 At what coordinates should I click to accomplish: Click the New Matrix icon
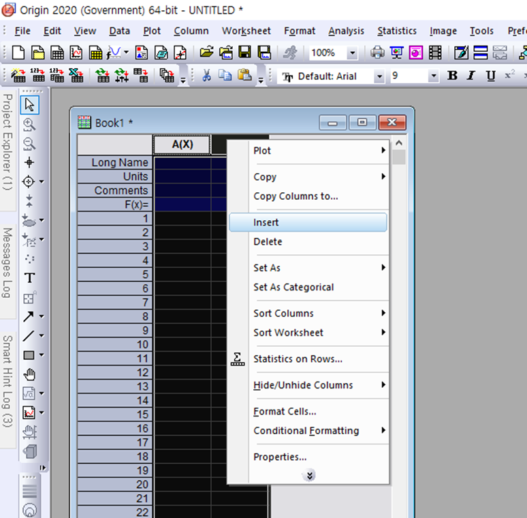[x=95, y=52]
